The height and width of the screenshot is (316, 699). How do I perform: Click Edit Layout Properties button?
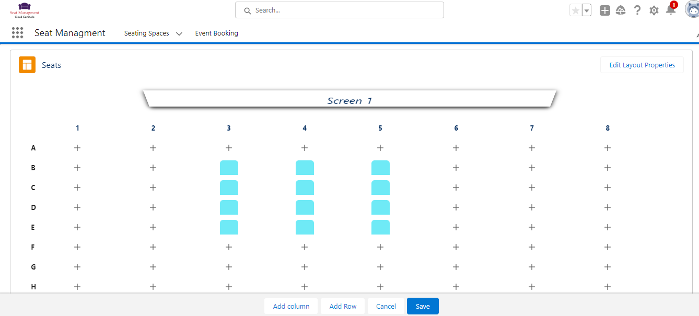[x=642, y=65]
